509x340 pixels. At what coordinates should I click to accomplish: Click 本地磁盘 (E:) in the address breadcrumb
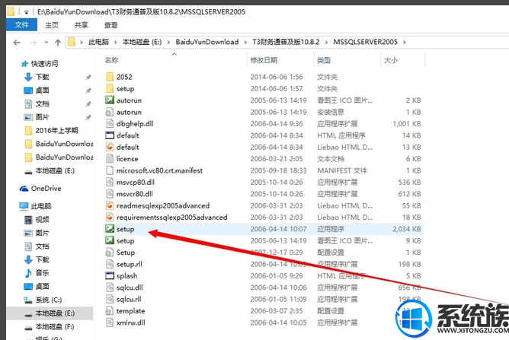click(x=142, y=42)
